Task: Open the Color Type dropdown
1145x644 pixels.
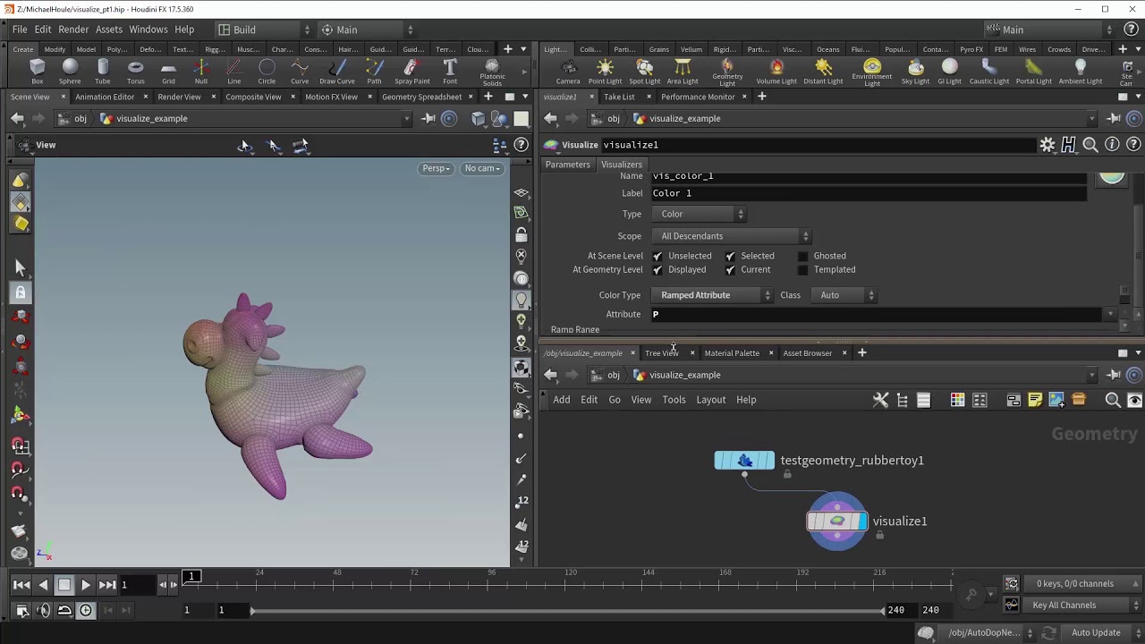Action: pyautogui.click(x=715, y=295)
